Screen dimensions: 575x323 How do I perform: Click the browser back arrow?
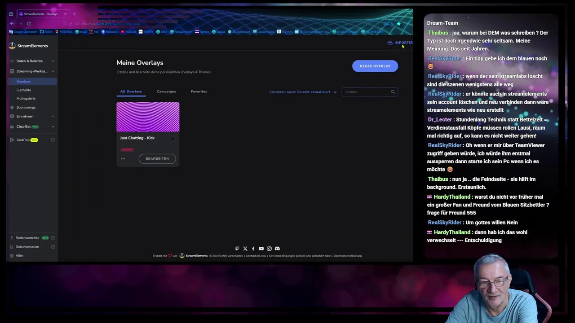click(12, 24)
